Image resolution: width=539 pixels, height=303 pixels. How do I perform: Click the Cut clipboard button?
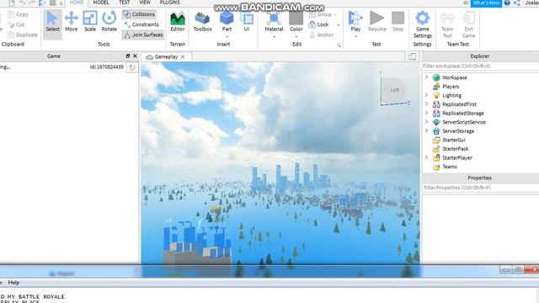point(16,24)
